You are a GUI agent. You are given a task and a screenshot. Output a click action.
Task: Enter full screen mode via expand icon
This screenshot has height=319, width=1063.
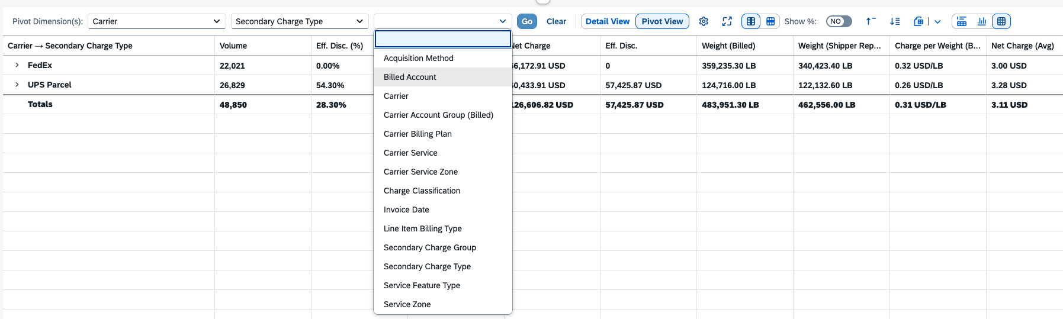[727, 21]
